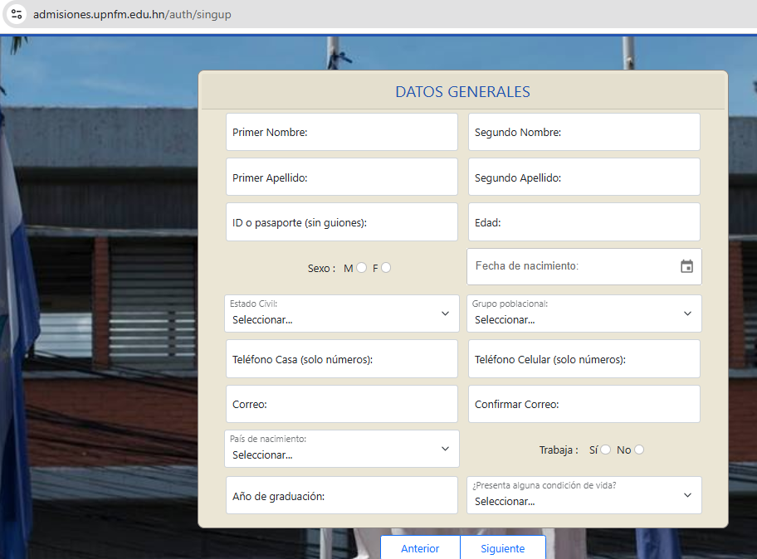Go to next step with Siguiente

click(x=502, y=548)
